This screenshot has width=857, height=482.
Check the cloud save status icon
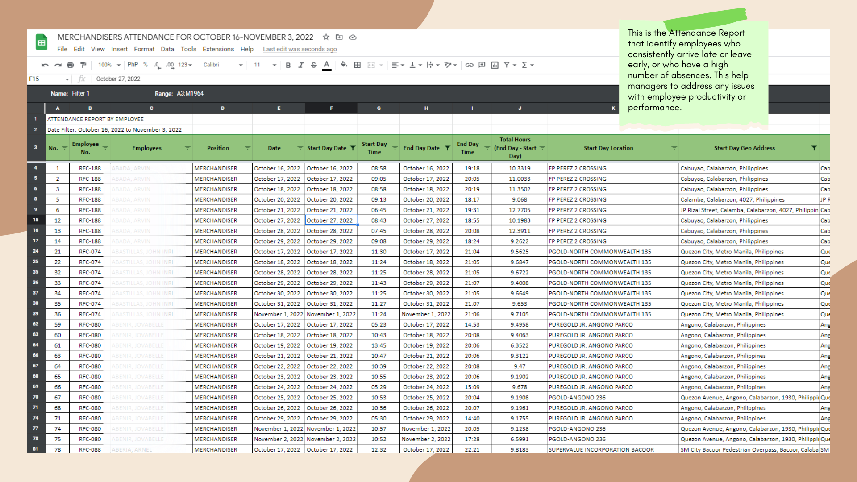353,37
